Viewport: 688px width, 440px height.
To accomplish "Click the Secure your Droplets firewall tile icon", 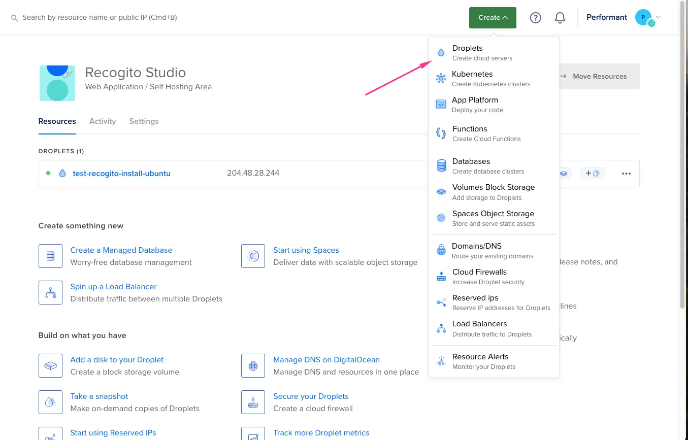I will coord(253,402).
